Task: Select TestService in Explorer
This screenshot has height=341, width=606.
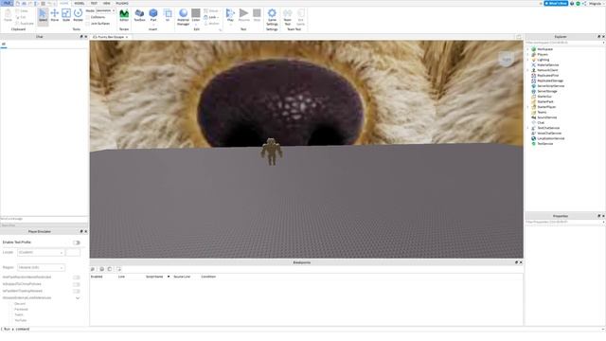Action: [545, 143]
